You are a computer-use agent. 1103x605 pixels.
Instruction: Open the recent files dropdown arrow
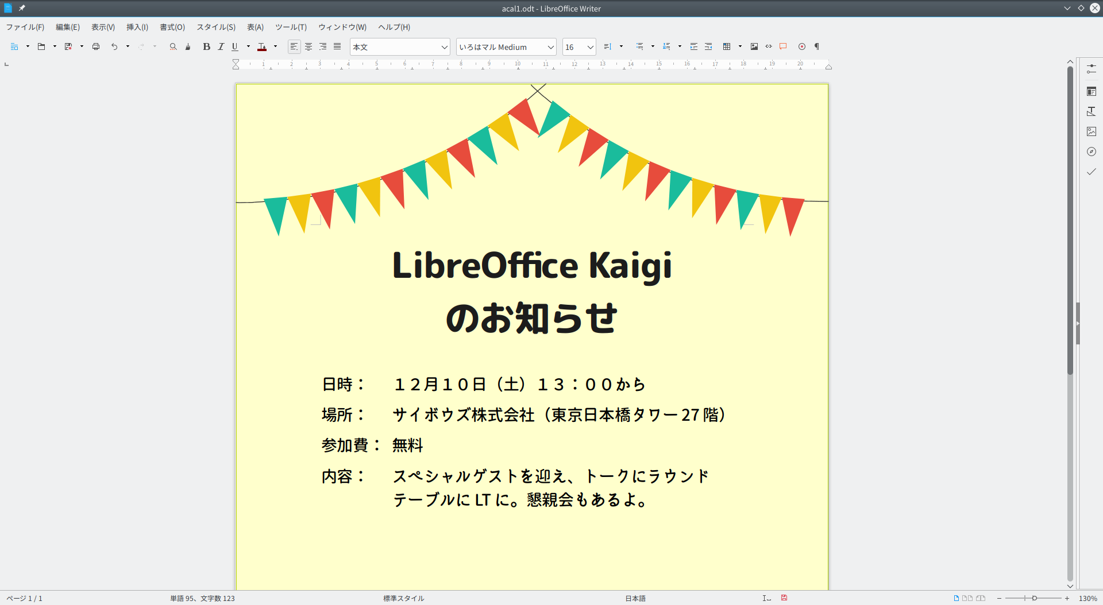coord(55,46)
